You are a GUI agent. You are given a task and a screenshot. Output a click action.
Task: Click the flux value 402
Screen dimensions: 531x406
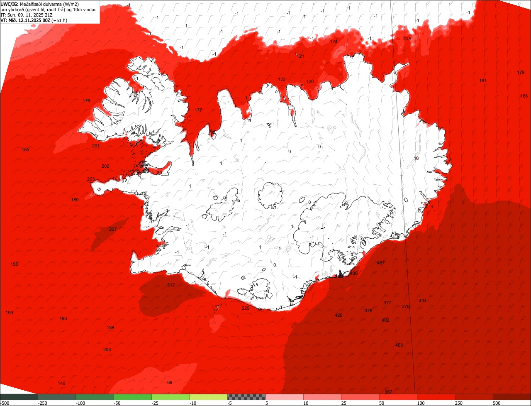click(x=385, y=320)
